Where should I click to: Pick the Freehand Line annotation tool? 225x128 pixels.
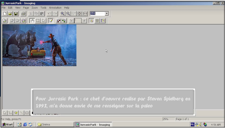pyautogui.click(x=10, y=113)
